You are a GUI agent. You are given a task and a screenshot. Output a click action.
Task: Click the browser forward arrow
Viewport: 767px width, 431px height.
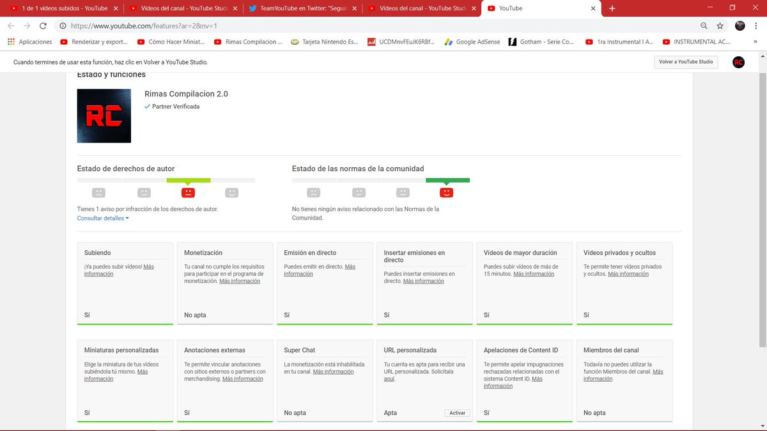point(27,26)
